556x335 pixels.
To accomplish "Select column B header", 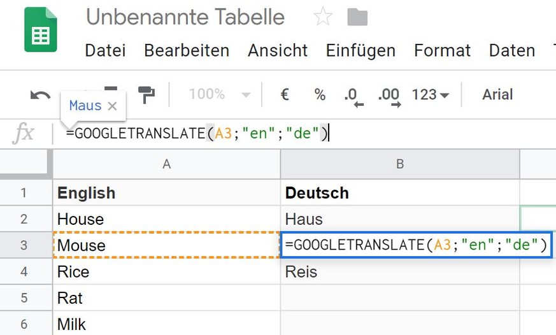I will click(399, 164).
